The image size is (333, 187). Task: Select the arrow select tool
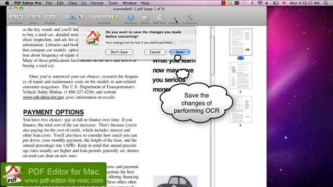[80, 17]
